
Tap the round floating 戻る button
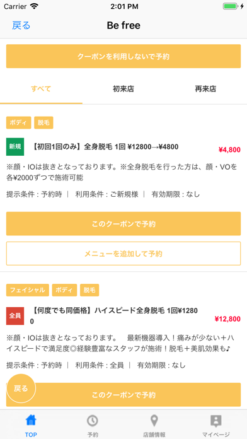[x=21, y=389]
